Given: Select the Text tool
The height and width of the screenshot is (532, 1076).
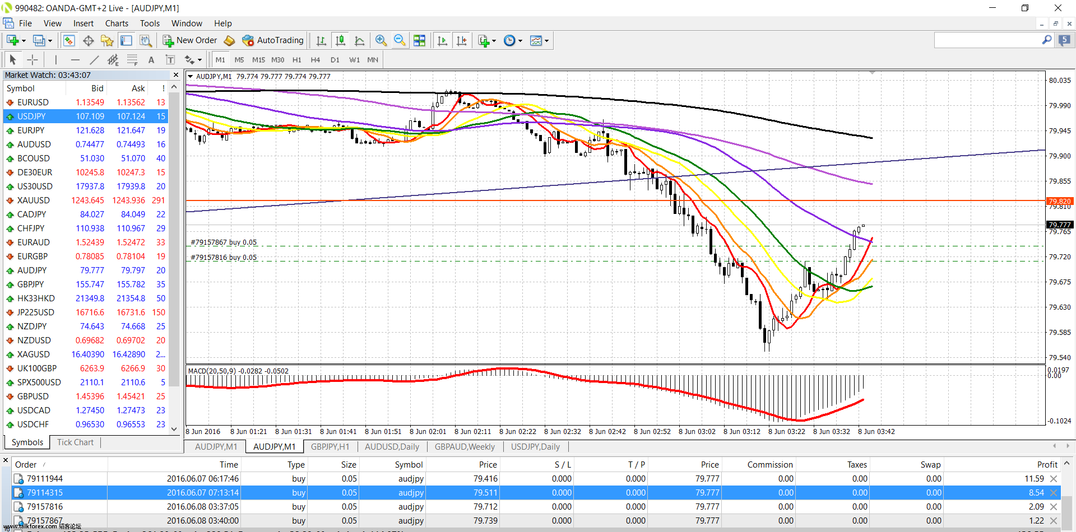Looking at the screenshot, I should pyautogui.click(x=151, y=59).
